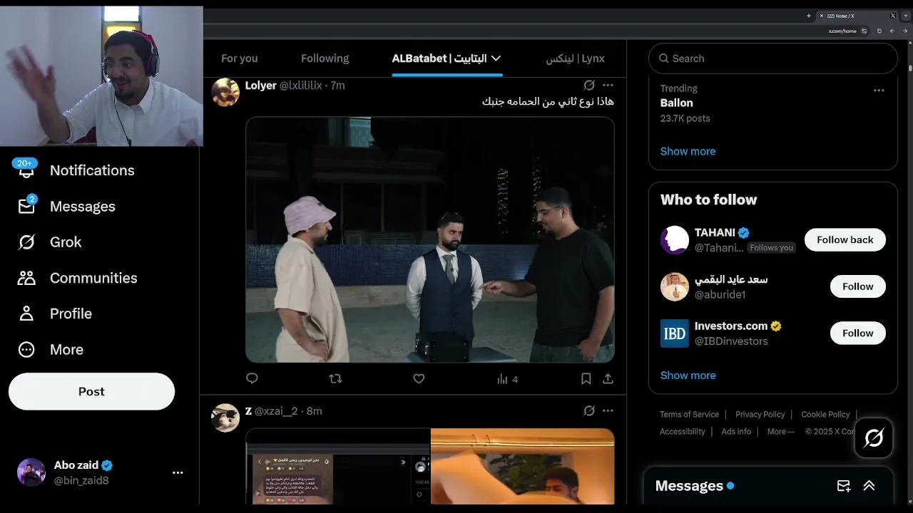
Task: Switch to the Following tab
Action: (x=325, y=58)
